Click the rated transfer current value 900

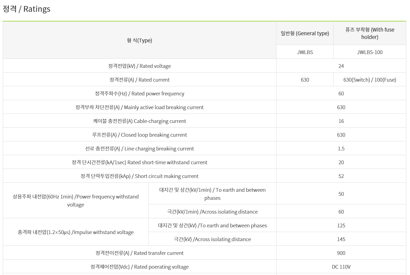tap(341, 253)
